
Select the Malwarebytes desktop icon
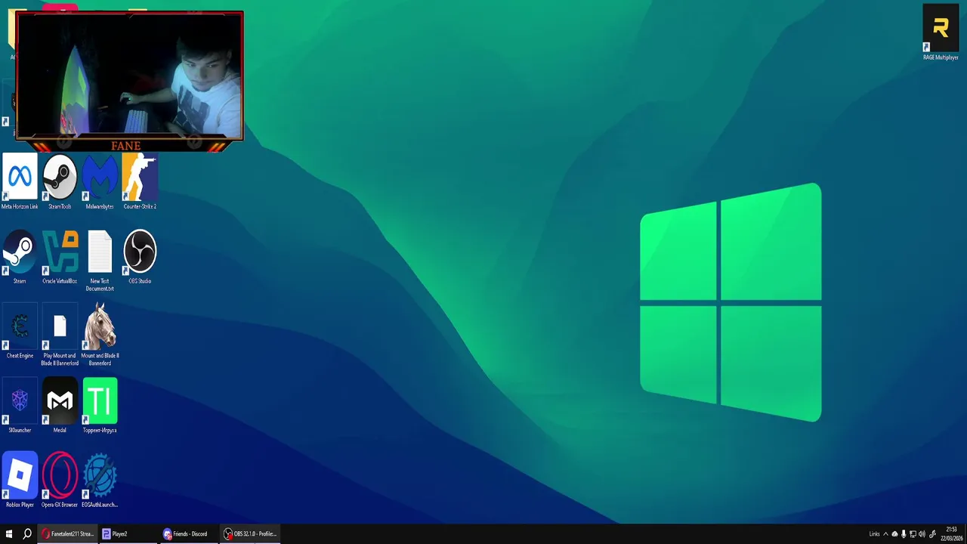coord(100,181)
